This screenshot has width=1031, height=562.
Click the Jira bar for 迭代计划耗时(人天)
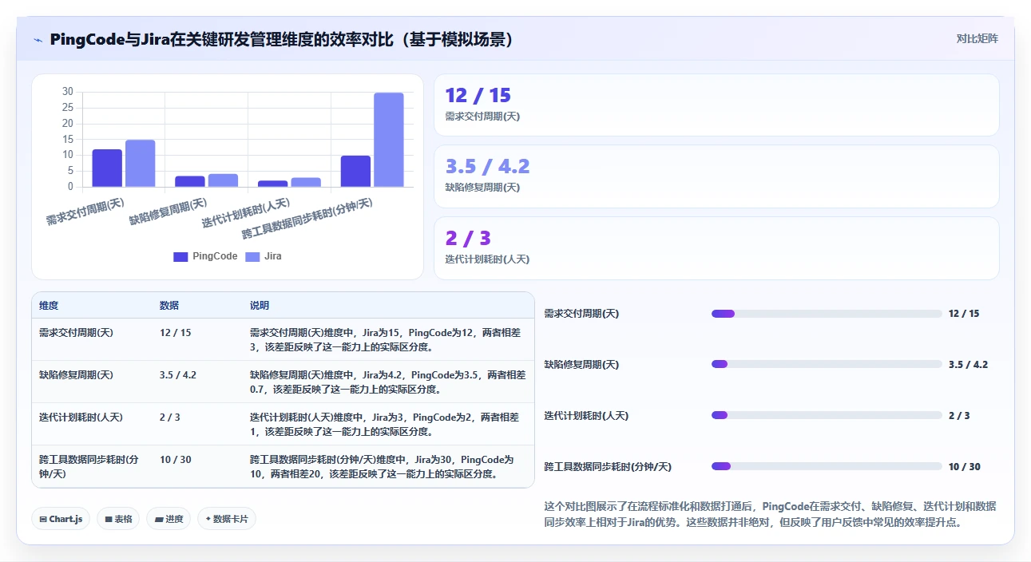pos(306,183)
